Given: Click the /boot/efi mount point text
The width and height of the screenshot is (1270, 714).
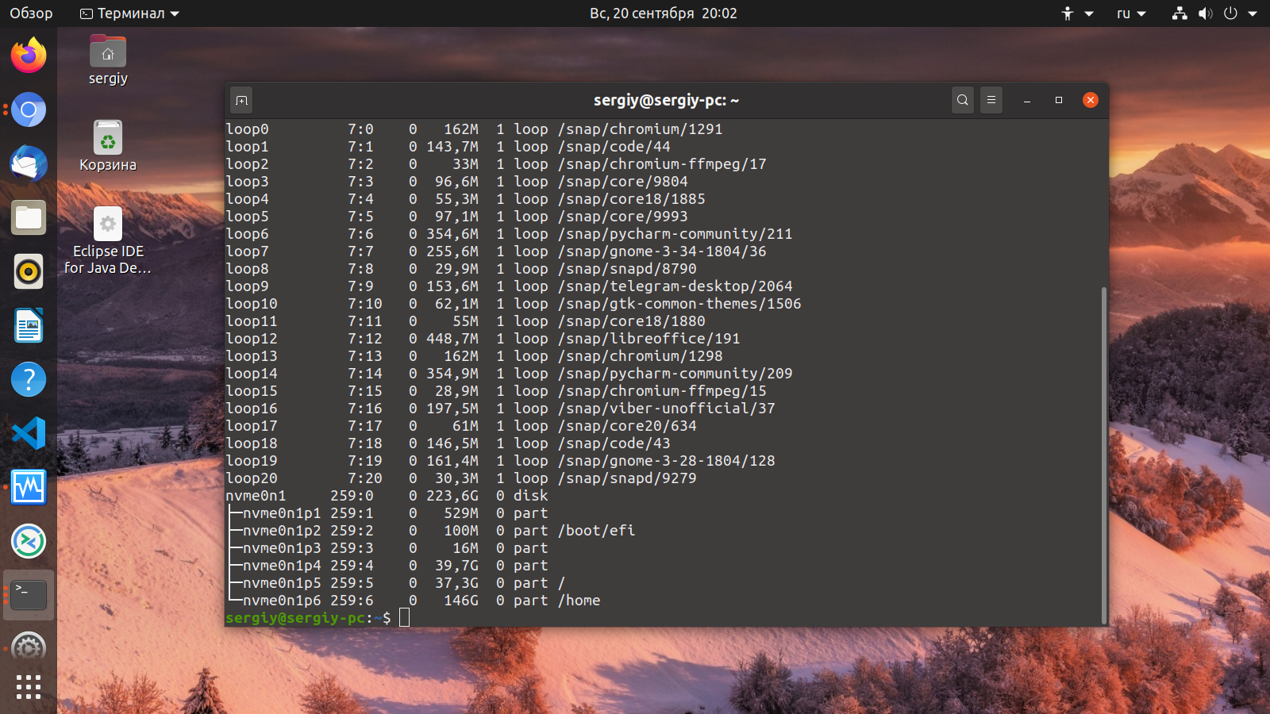Looking at the screenshot, I should click(596, 531).
